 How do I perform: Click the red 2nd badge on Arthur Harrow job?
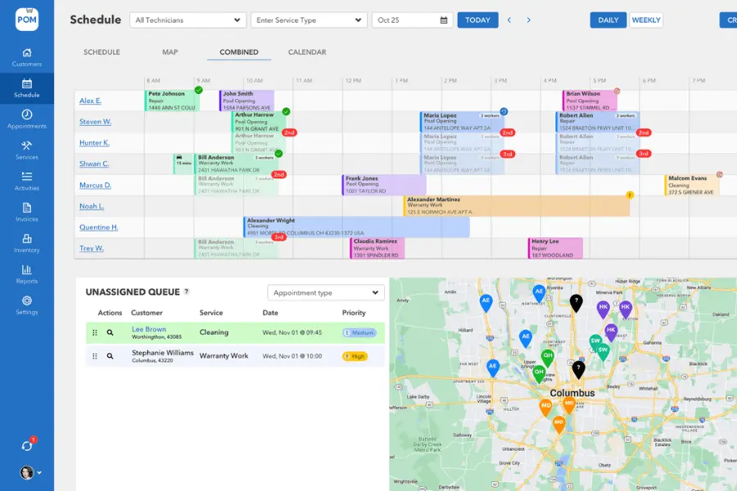click(x=289, y=133)
